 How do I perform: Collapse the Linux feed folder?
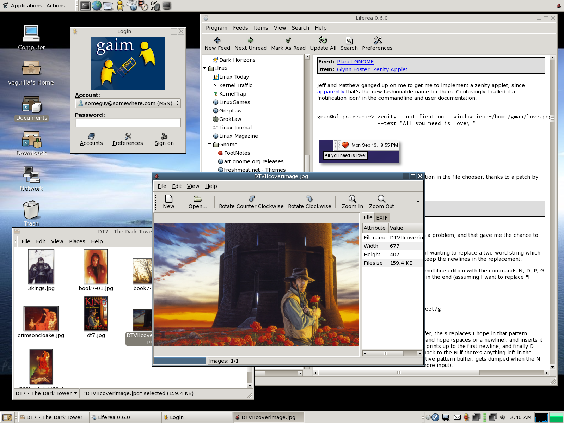205,68
